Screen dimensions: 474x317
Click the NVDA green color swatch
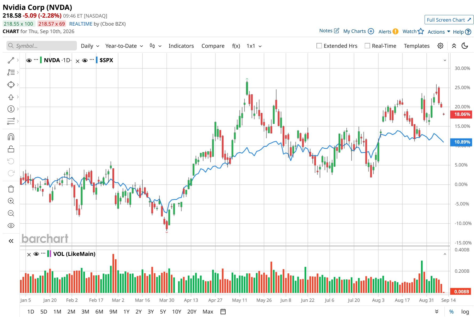click(41, 60)
